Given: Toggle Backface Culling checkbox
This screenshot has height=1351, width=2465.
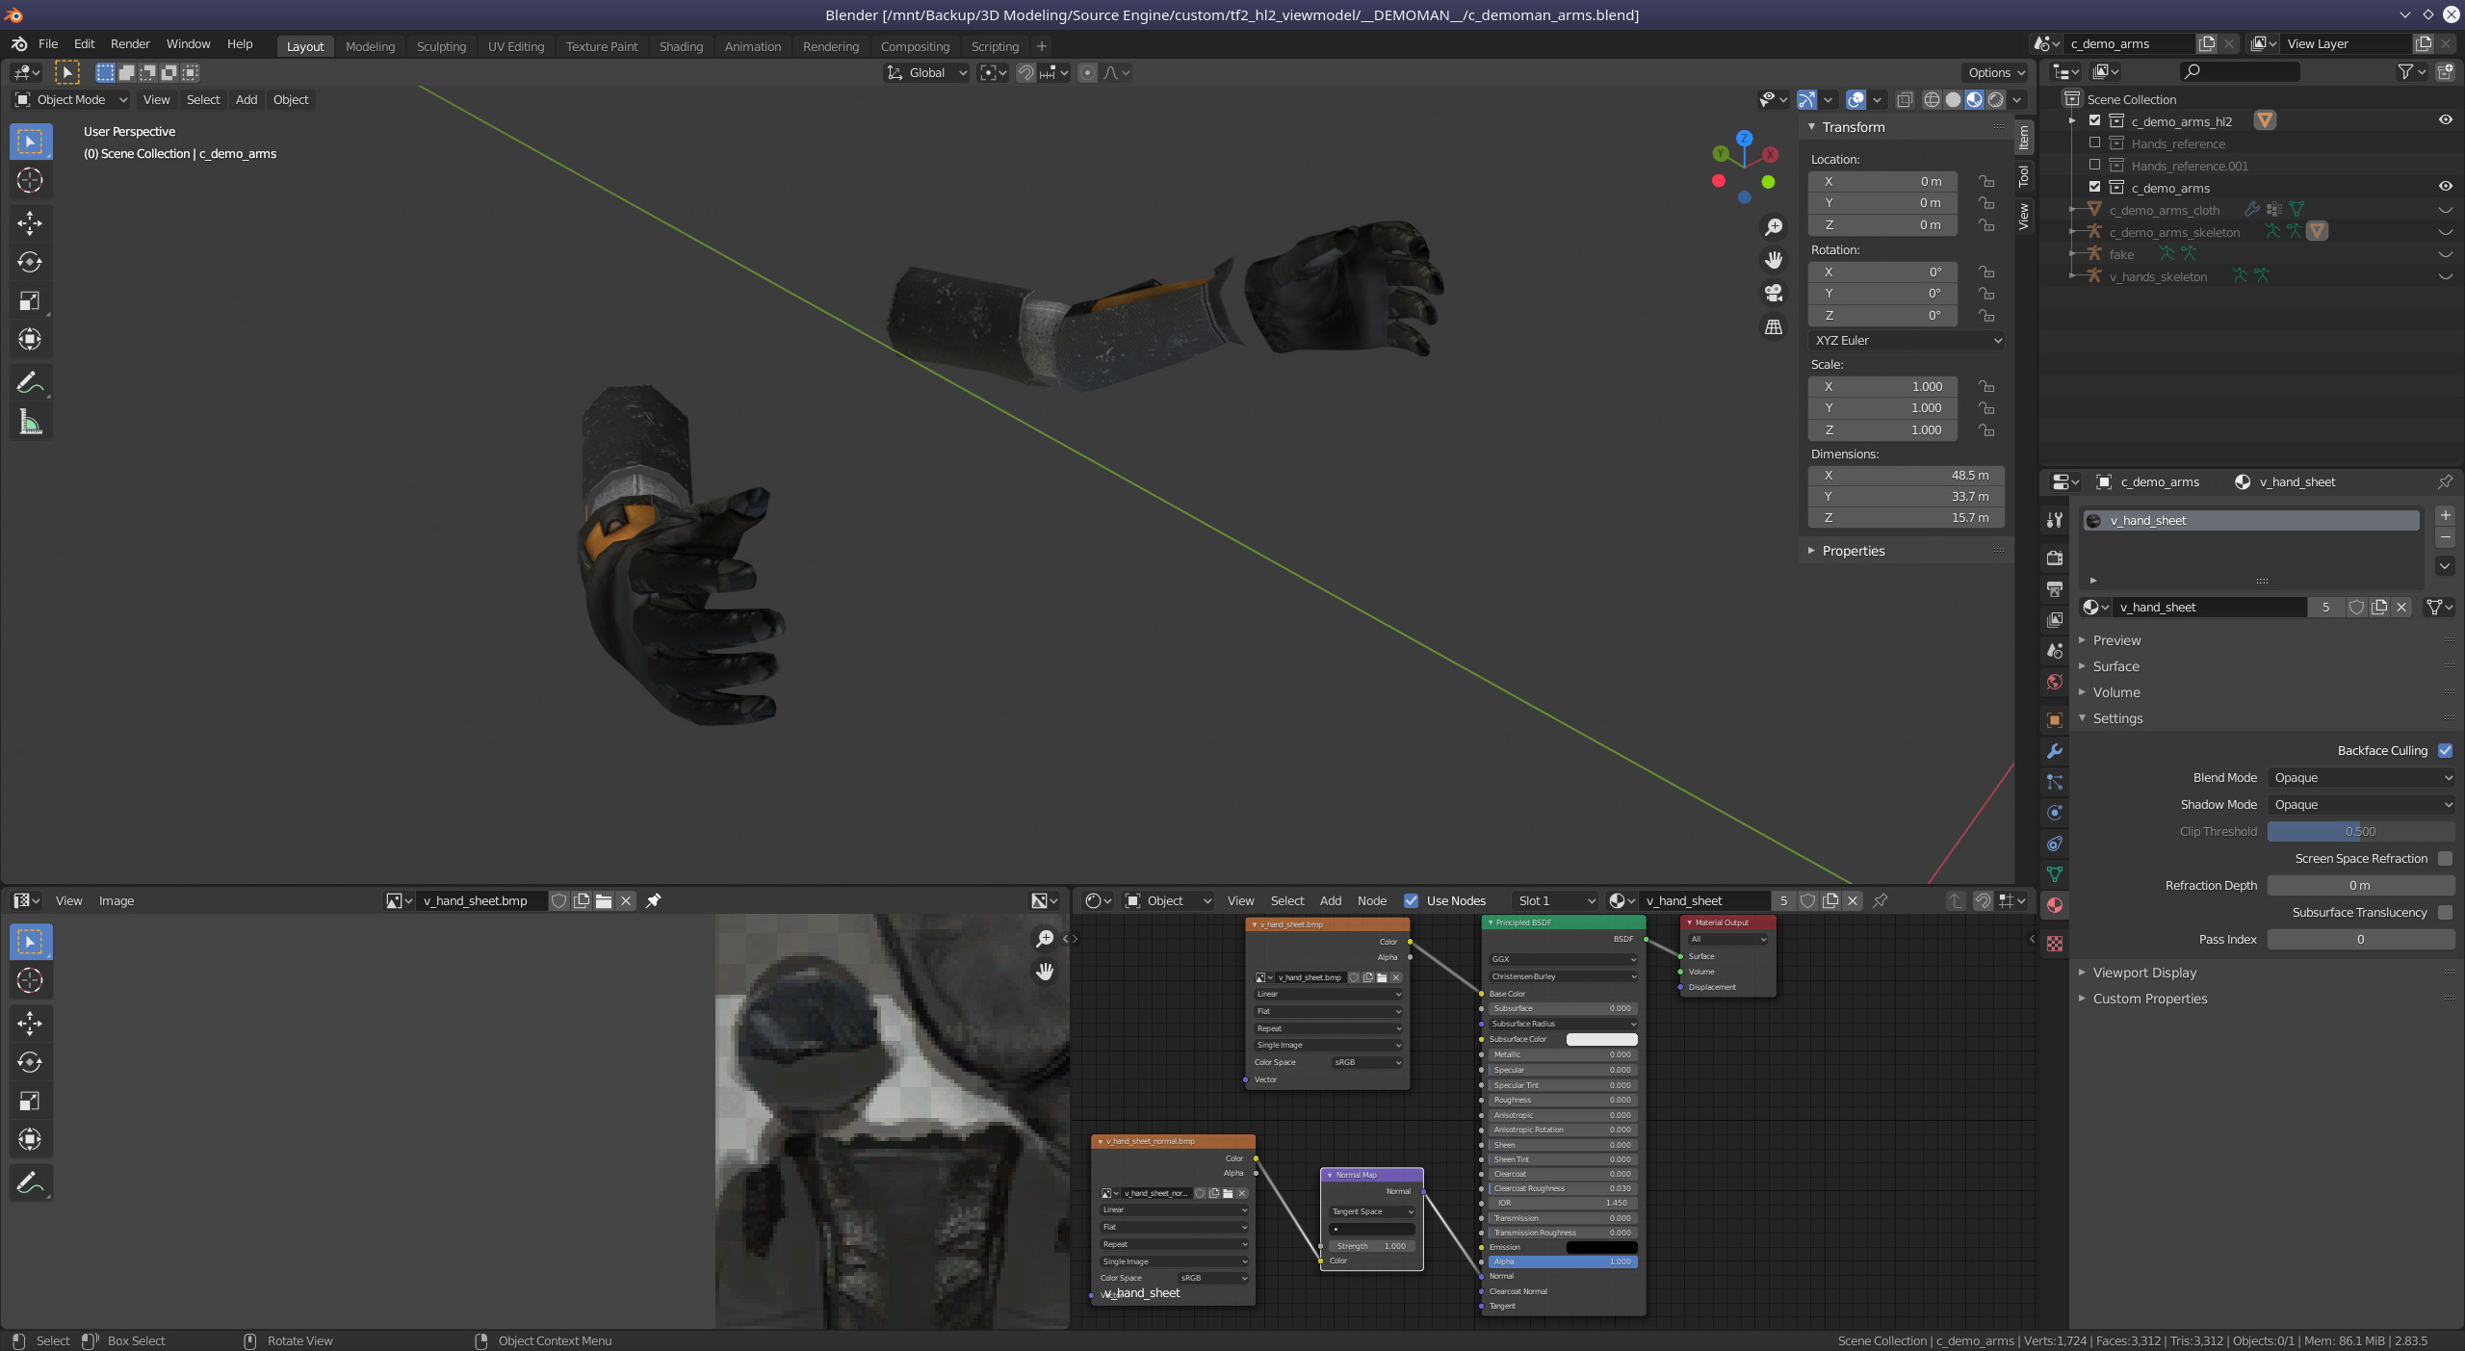Looking at the screenshot, I should click(x=2445, y=750).
